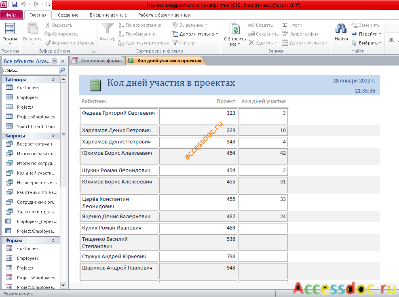Screen dimensions: 399x297
Task: Sort По возрастанию ascending
Action: [140, 25]
